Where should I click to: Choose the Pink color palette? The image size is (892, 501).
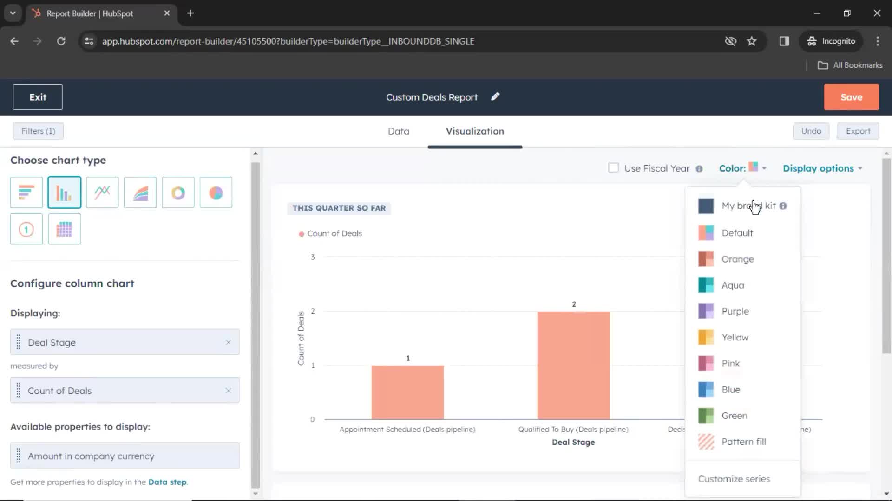(x=742, y=364)
